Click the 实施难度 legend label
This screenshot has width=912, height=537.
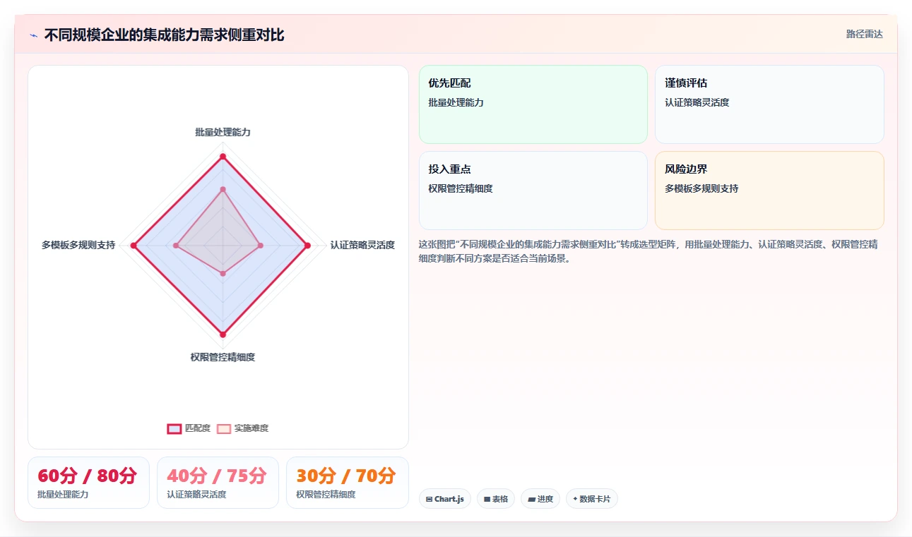(x=251, y=428)
